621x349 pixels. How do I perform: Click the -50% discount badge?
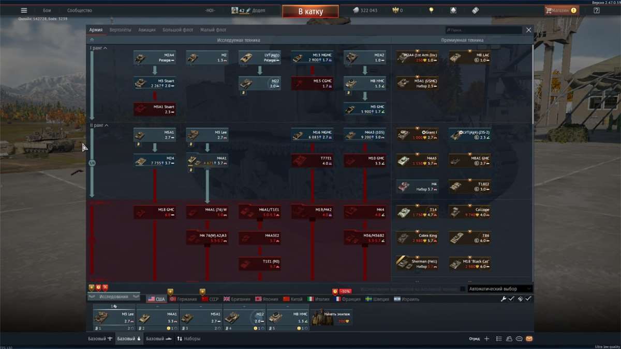[345, 291]
